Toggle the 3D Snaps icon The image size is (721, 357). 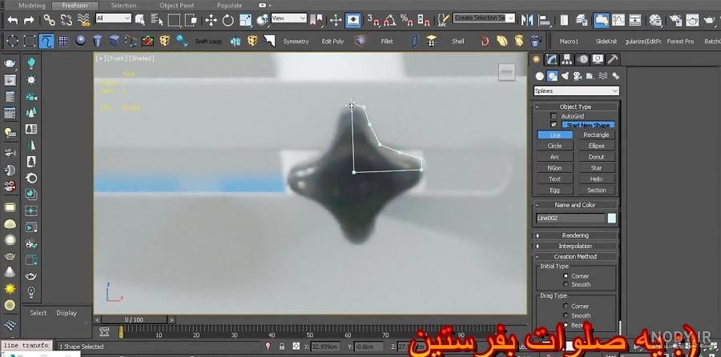tap(373, 20)
